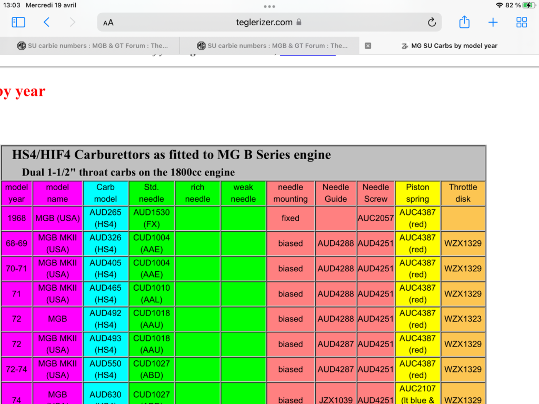Open the Share sheet
The width and height of the screenshot is (539, 404).
coord(464,22)
